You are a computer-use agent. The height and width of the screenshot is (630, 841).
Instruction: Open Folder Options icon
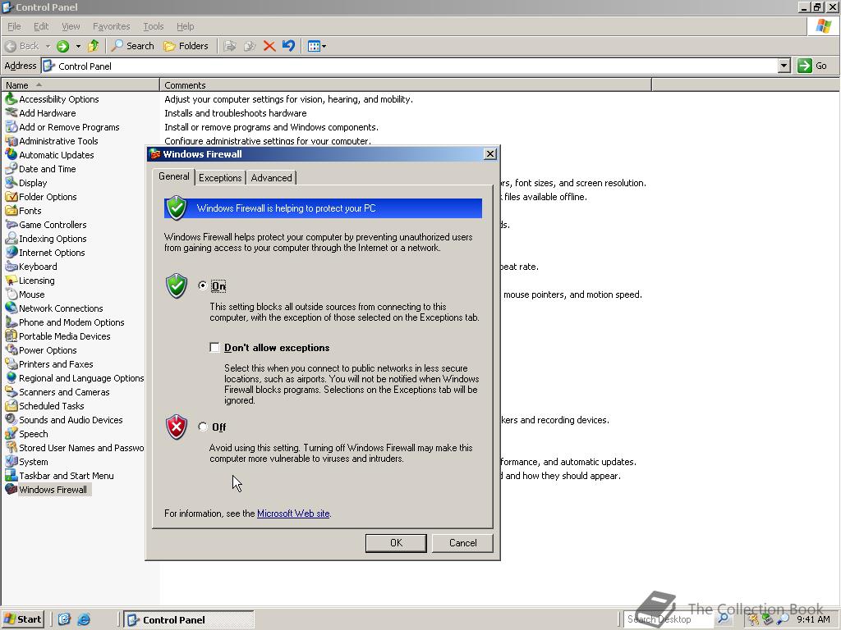coord(11,197)
